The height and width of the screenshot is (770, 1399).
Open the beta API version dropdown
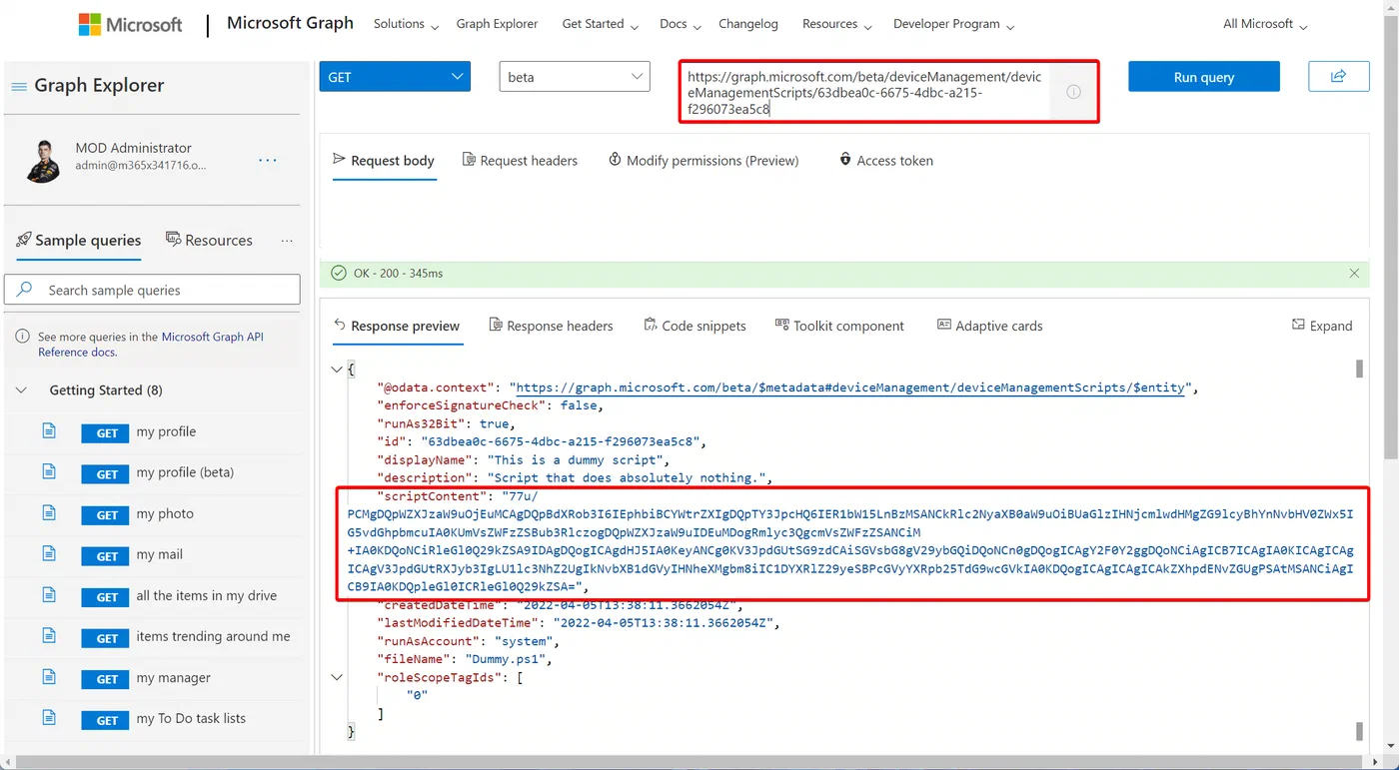[575, 77]
